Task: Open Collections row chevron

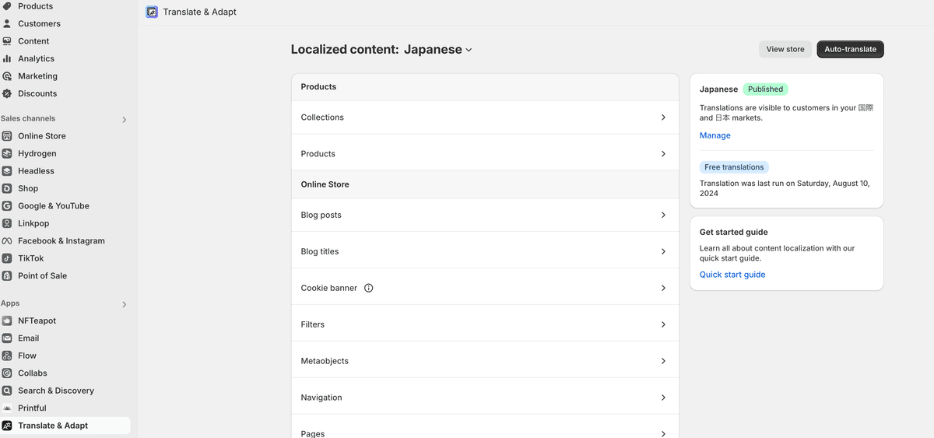Action: point(663,117)
